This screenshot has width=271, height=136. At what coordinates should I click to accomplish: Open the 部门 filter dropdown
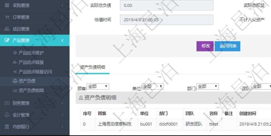coord(208,87)
